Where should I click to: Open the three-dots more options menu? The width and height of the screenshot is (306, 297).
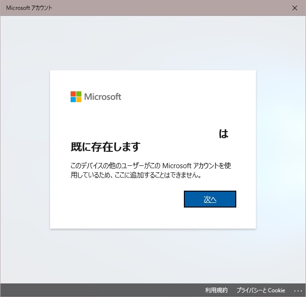(x=298, y=291)
